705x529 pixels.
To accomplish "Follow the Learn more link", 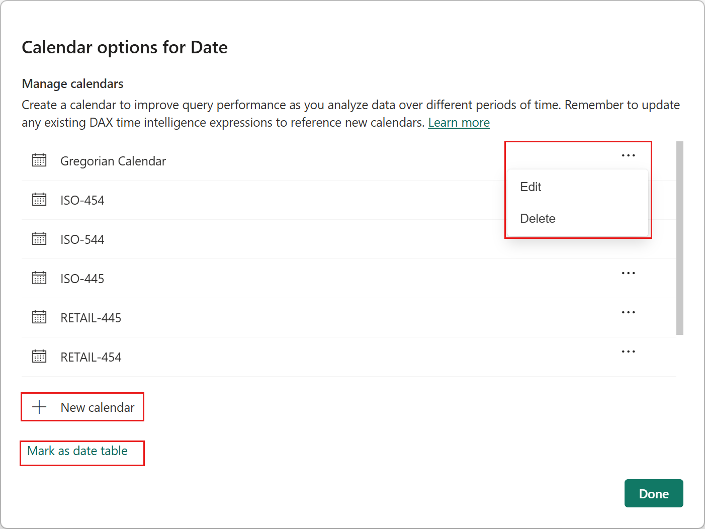I will pos(459,123).
